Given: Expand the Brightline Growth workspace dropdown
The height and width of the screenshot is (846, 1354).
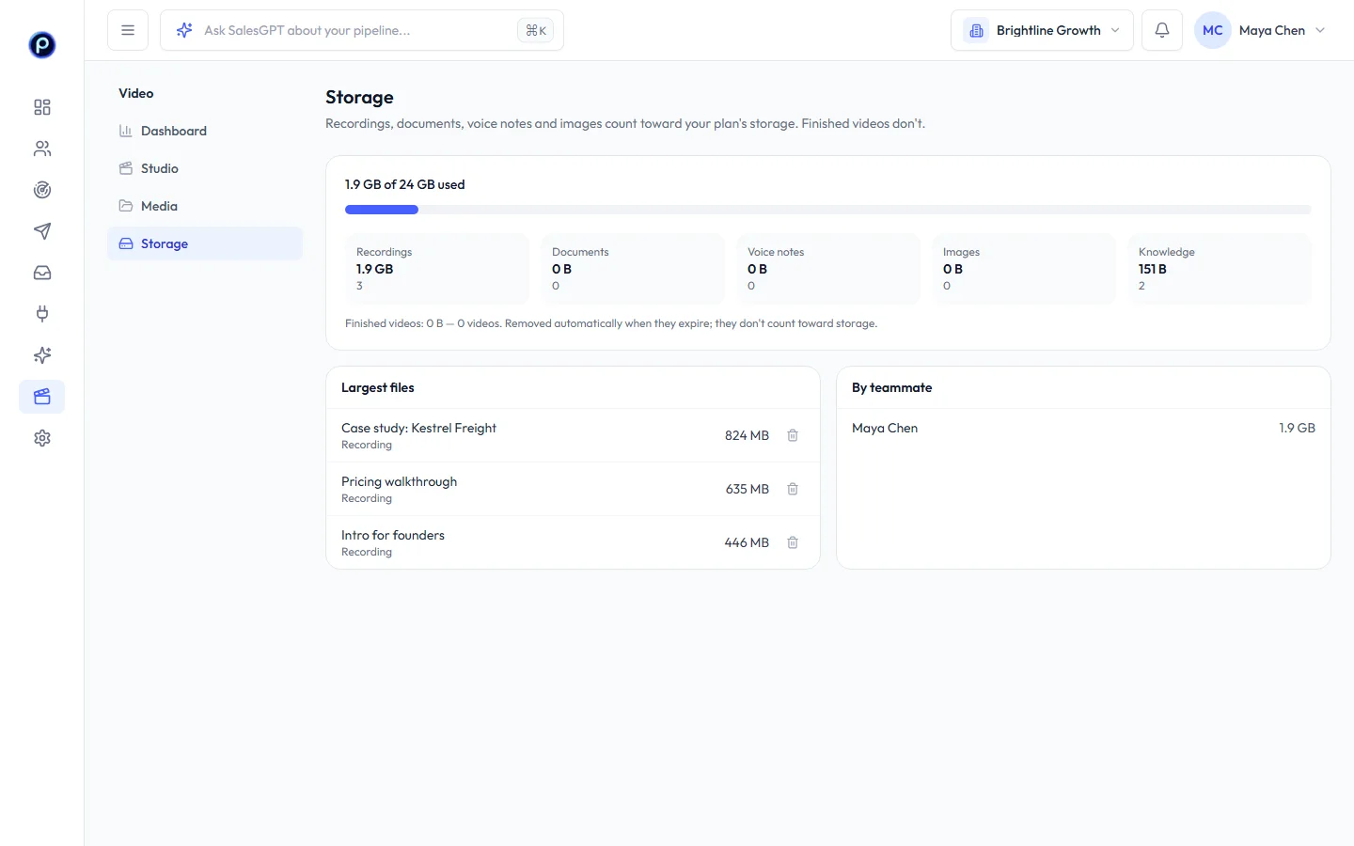Looking at the screenshot, I should tap(1042, 30).
